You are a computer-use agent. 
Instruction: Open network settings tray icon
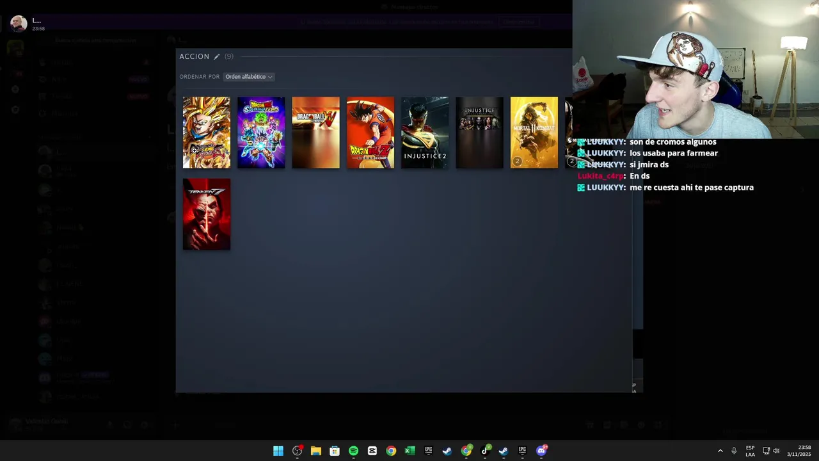pyautogui.click(x=766, y=451)
